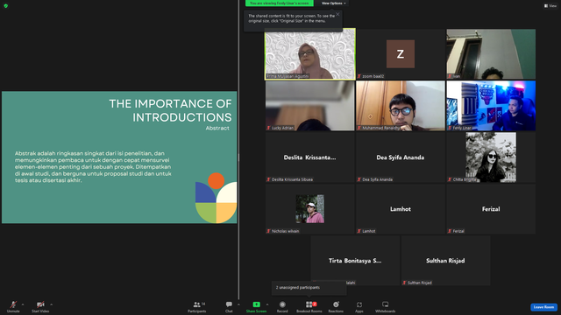Select the active speaker video with hijab

309,54
